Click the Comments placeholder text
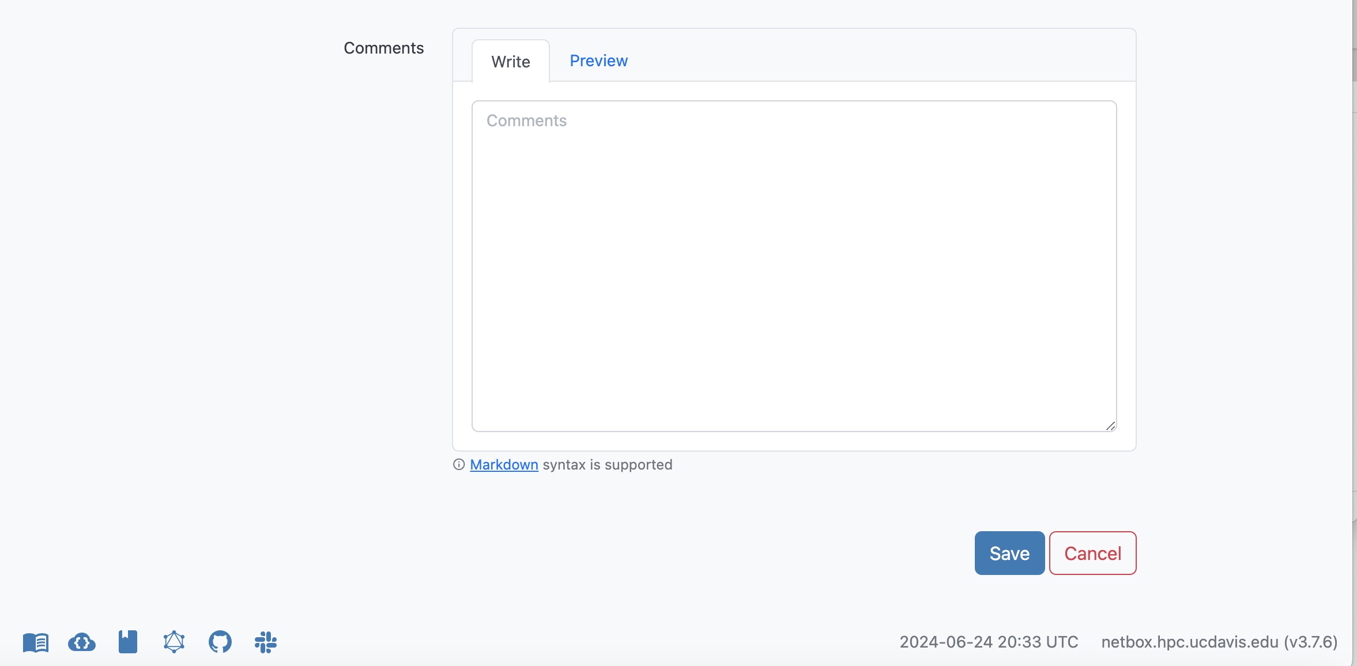 526,120
